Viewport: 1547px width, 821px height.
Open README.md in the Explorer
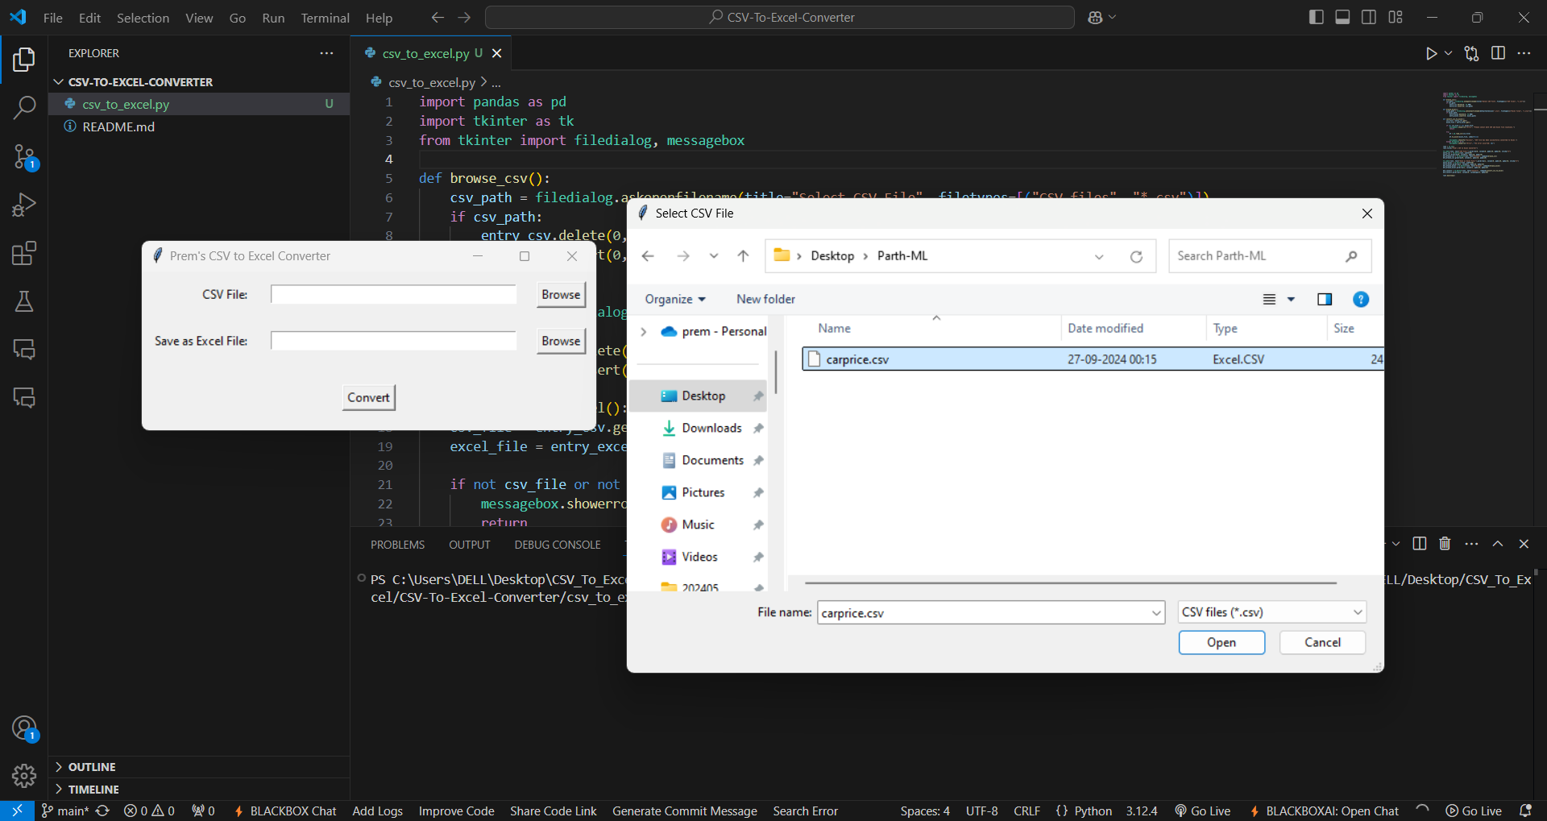pos(118,126)
